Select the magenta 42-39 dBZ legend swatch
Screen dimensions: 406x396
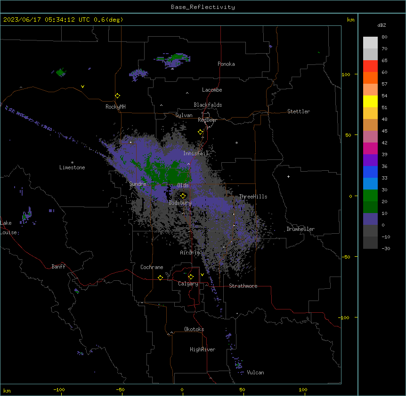tap(370, 148)
